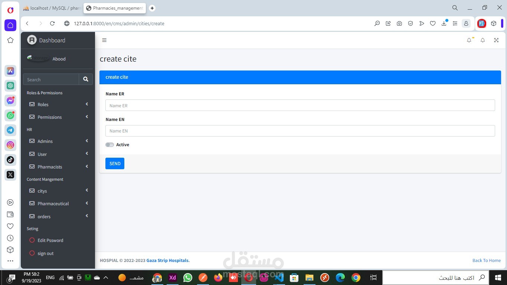The height and width of the screenshot is (285, 507).
Task: Follow the Gaza Strip Hospitals footer link
Action: [x=168, y=261]
